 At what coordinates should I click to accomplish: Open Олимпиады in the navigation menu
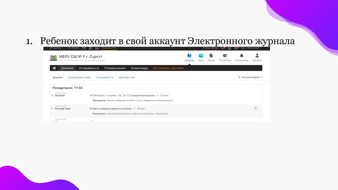pyautogui.click(x=139, y=68)
